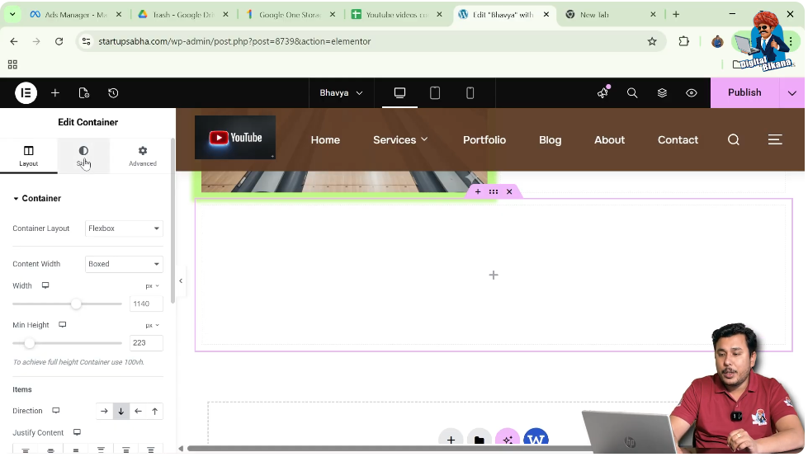Image resolution: width=808 pixels, height=457 pixels.
Task: Switch to mobile portrait view
Action: click(x=470, y=93)
